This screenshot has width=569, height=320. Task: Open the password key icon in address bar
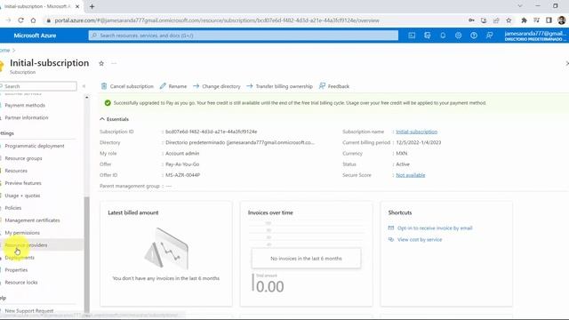pyautogui.click(x=471, y=20)
